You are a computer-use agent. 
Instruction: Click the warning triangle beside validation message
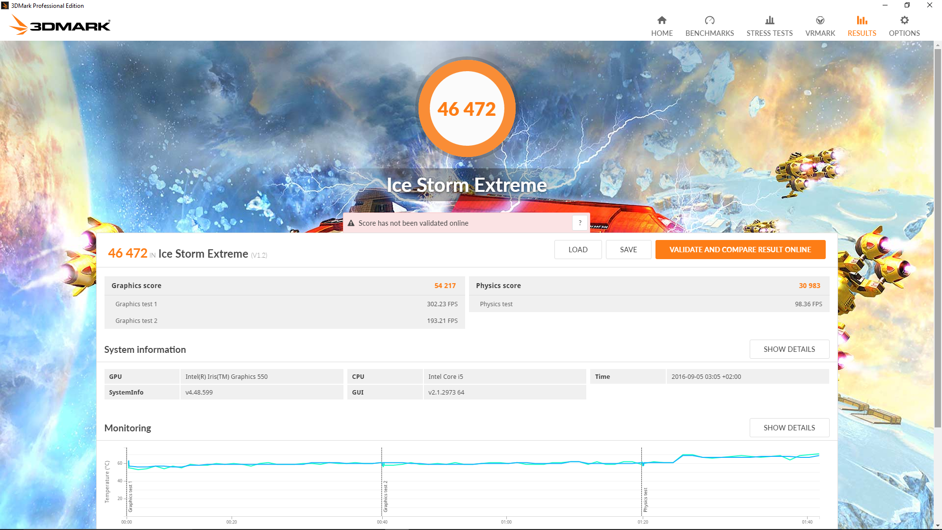click(351, 223)
